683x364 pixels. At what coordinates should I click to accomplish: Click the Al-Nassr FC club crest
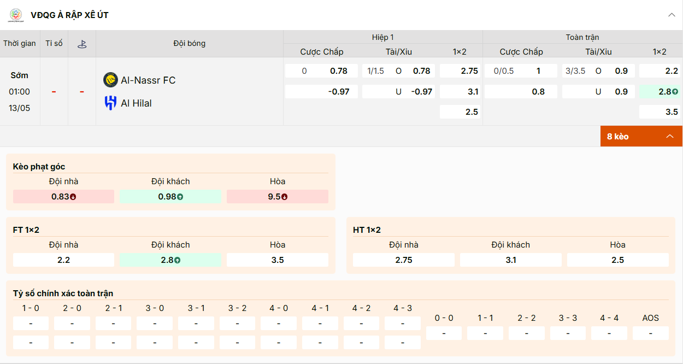[x=110, y=80]
